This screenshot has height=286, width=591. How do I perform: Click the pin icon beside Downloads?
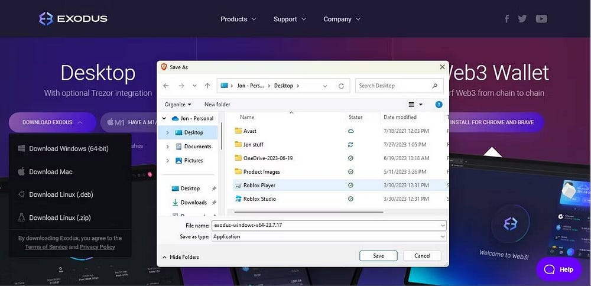click(x=214, y=202)
